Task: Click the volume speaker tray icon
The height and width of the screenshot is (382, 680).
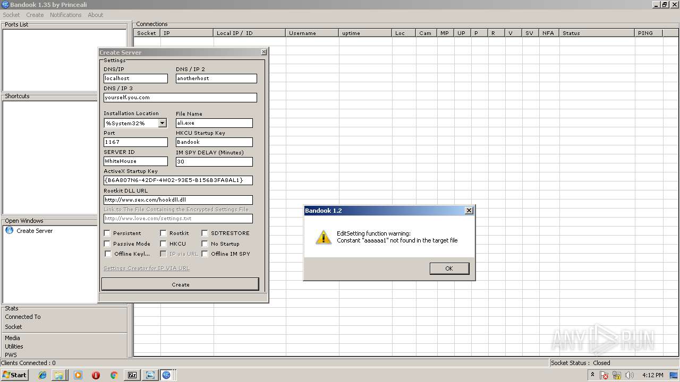Action: pyautogui.click(x=630, y=375)
